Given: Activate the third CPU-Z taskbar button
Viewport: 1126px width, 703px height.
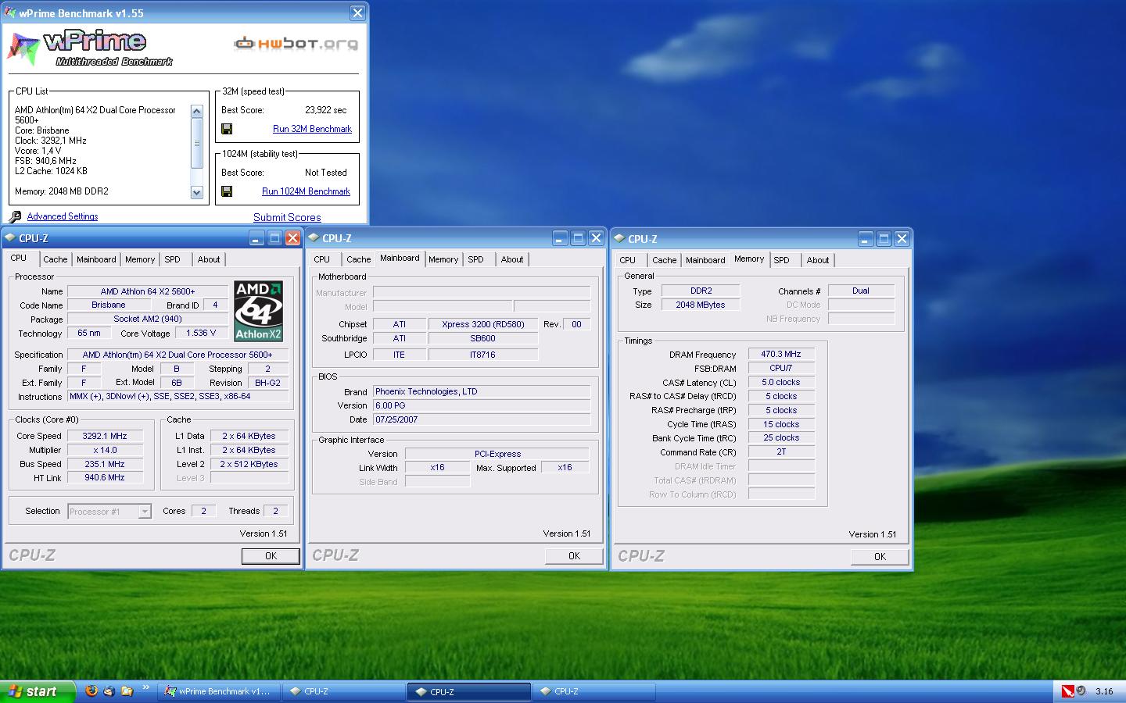Looking at the screenshot, I should click(x=593, y=691).
